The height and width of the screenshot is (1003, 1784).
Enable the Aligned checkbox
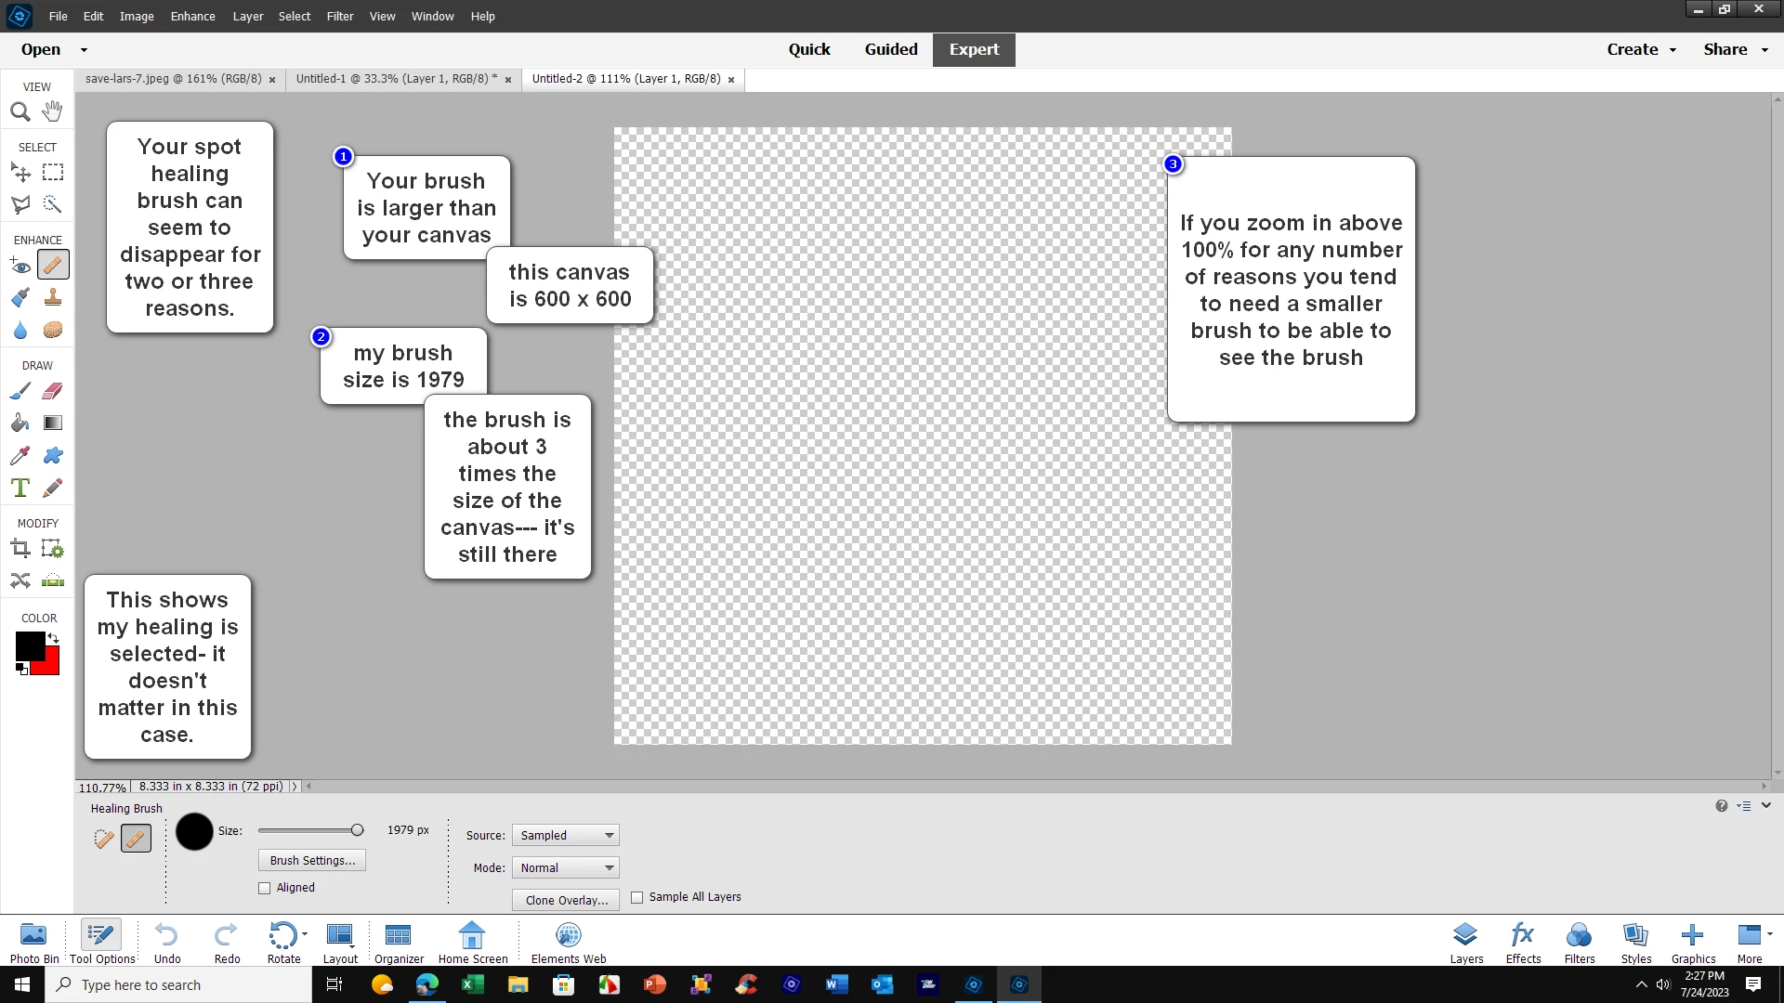[x=265, y=888]
